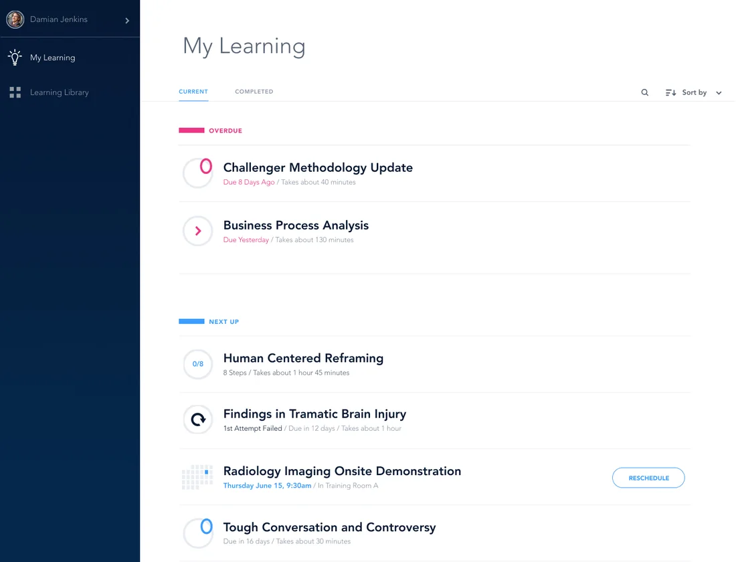Open the Sort by dropdown
Screen dimensions: 736x562
tap(694, 92)
